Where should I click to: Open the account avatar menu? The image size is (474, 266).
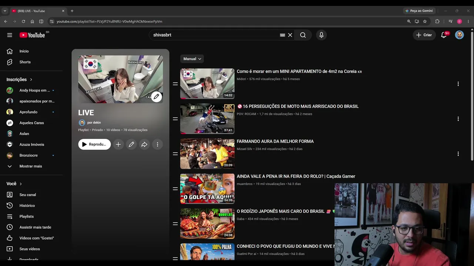click(x=459, y=35)
